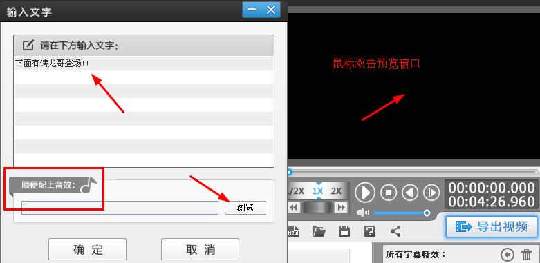The height and width of the screenshot is (263, 540).
Task: Click the 取消 cancel button
Action: click(x=200, y=249)
